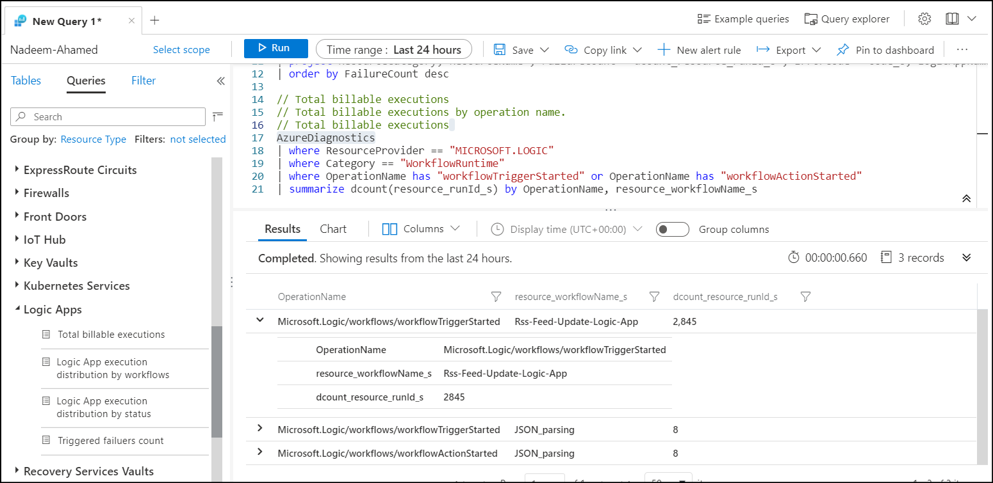Click the Select scope link
Screen dimensions: 993x483
(x=181, y=49)
